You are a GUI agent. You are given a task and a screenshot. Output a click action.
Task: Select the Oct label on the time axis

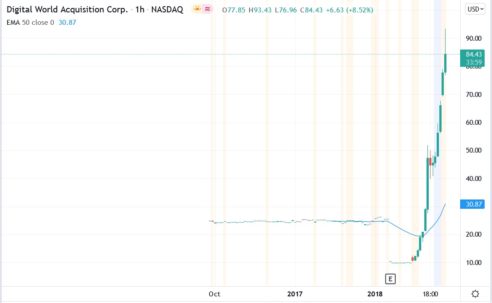coord(215,294)
